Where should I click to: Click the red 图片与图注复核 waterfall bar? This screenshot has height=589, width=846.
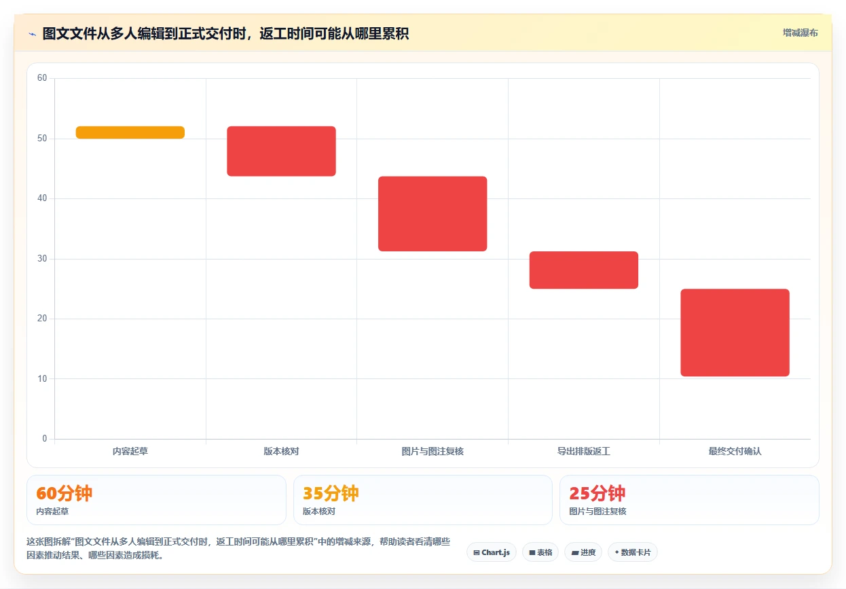click(x=433, y=214)
